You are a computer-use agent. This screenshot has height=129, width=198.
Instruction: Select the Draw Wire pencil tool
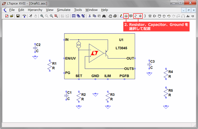(121, 16)
